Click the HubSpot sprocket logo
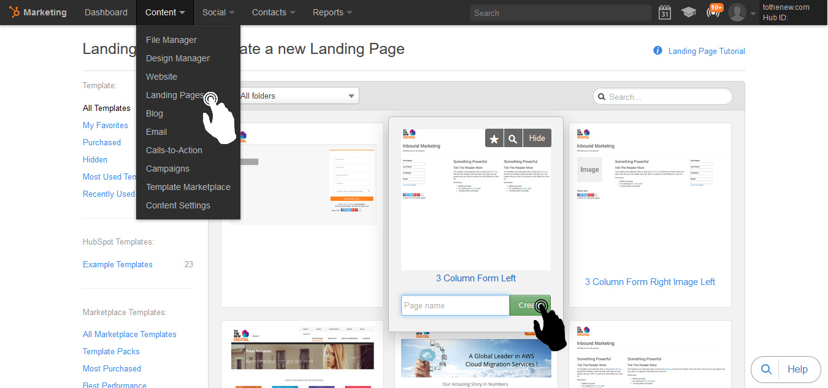This screenshot has height=388, width=828. click(x=14, y=12)
